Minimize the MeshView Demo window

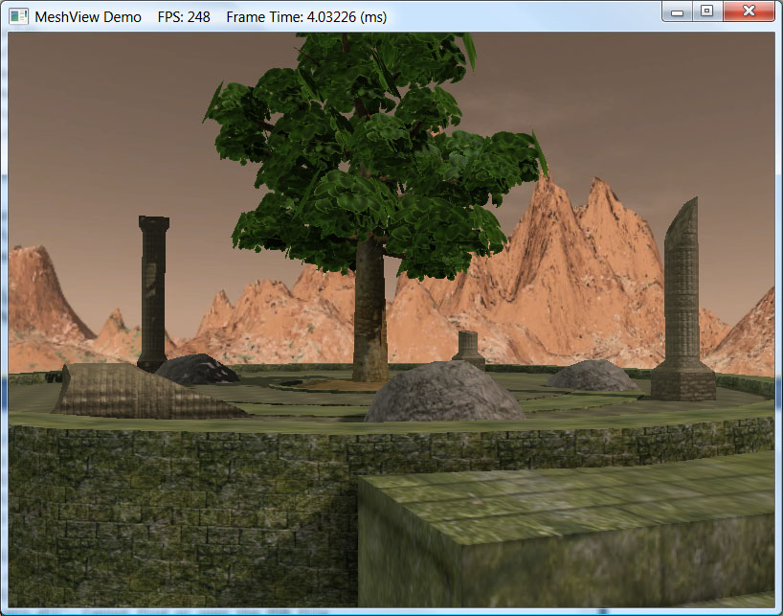pyautogui.click(x=677, y=11)
